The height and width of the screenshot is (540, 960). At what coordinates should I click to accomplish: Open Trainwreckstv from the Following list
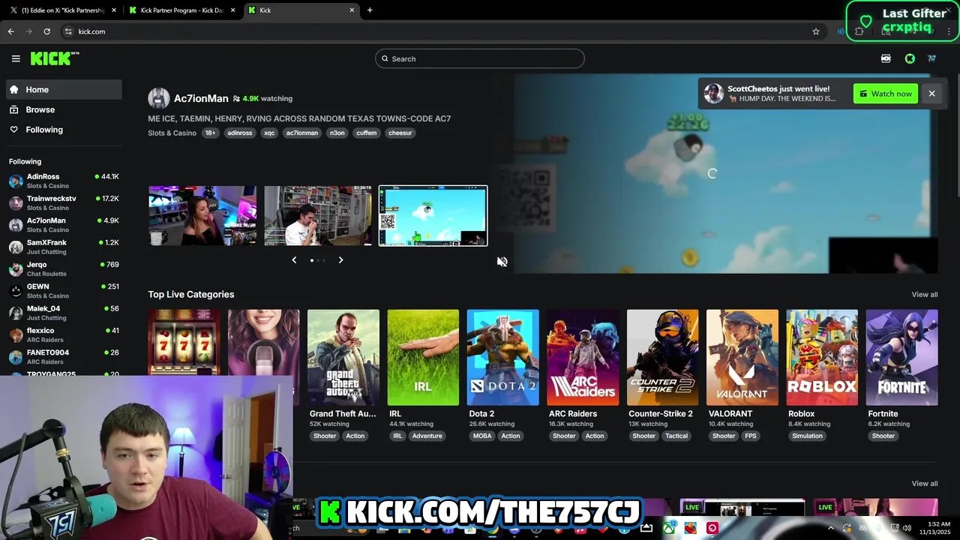[64, 202]
